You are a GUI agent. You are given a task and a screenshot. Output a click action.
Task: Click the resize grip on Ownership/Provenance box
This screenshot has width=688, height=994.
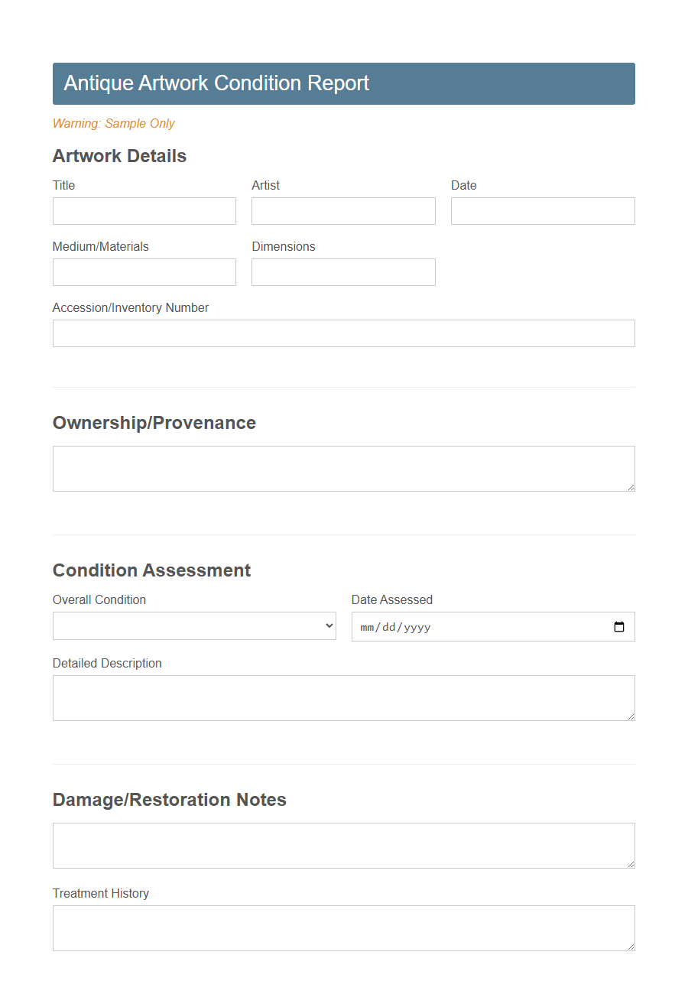tap(631, 488)
